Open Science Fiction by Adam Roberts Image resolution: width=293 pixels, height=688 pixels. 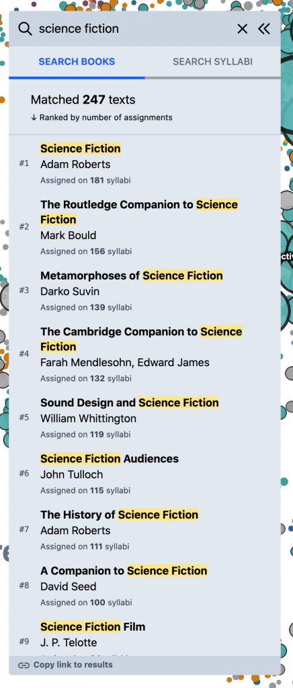tap(144, 164)
